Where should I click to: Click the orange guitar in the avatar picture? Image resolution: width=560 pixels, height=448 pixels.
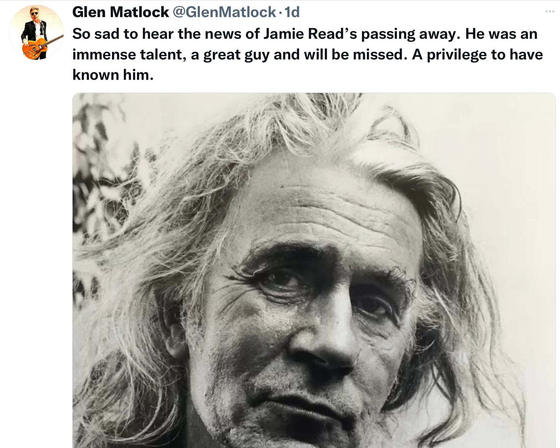pos(35,47)
